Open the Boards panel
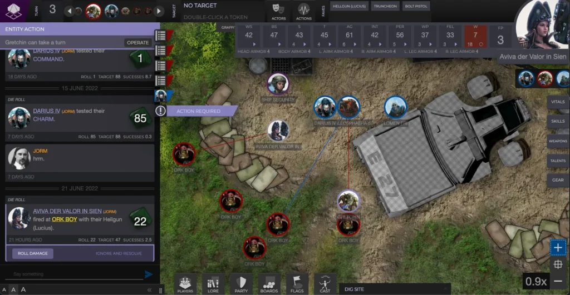The height and width of the screenshot is (295, 570). click(269, 285)
